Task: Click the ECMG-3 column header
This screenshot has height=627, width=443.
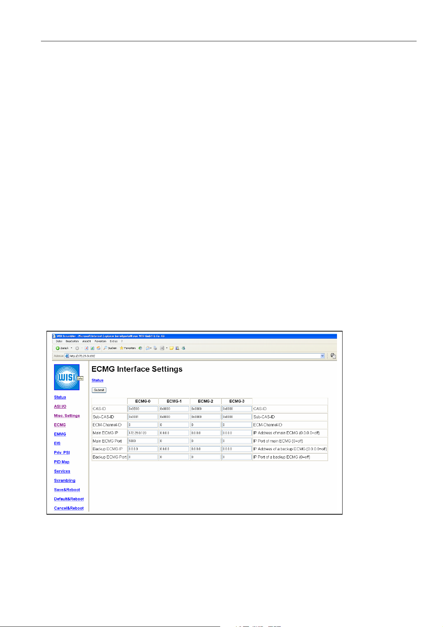Action: (237, 401)
